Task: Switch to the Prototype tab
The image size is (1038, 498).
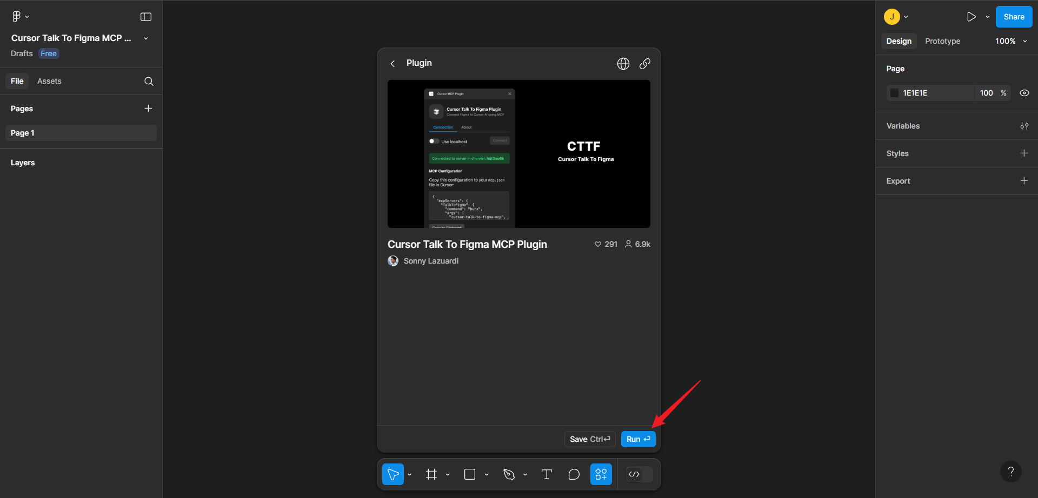Action: (943, 41)
